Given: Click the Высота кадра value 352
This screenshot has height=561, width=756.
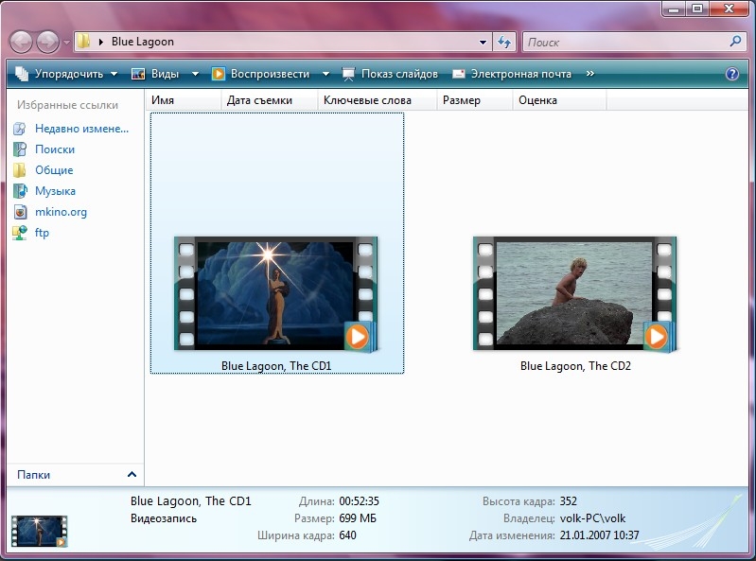Looking at the screenshot, I should coord(568,501).
